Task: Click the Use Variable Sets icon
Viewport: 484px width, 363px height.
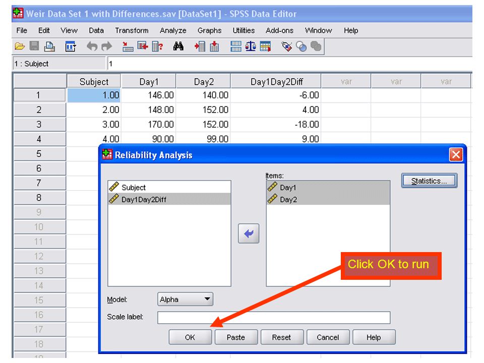Action: point(301,46)
